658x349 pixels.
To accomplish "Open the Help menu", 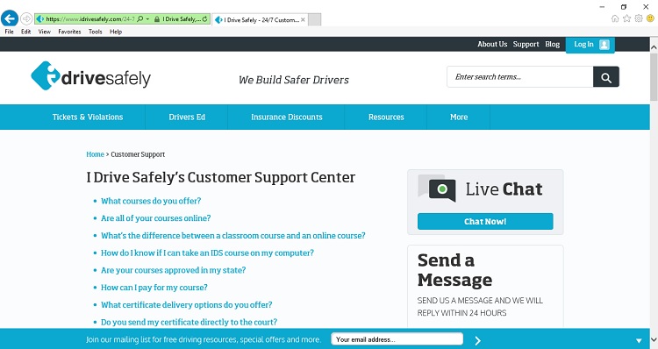I will 116,32.
